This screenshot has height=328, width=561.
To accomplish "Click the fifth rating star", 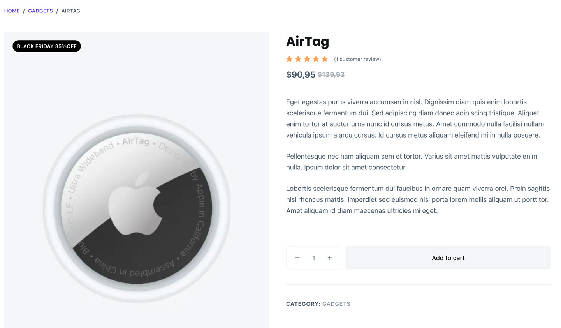I will coord(325,59).
